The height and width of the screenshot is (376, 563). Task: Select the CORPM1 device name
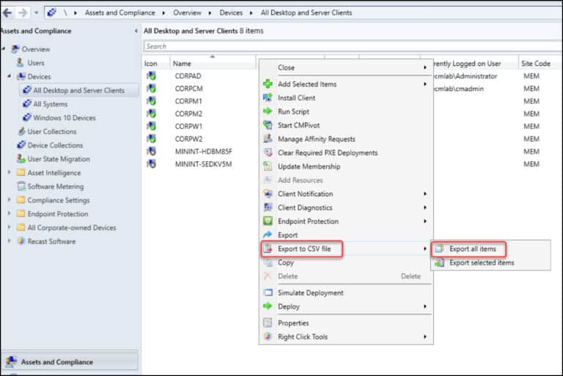click(x=188, y=101)
